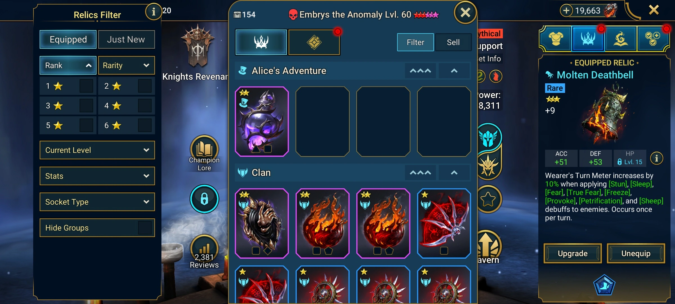Switch to the diamond relic sockets tab
This screenshot has width=675, height=304.
click(x=314, y=42)
